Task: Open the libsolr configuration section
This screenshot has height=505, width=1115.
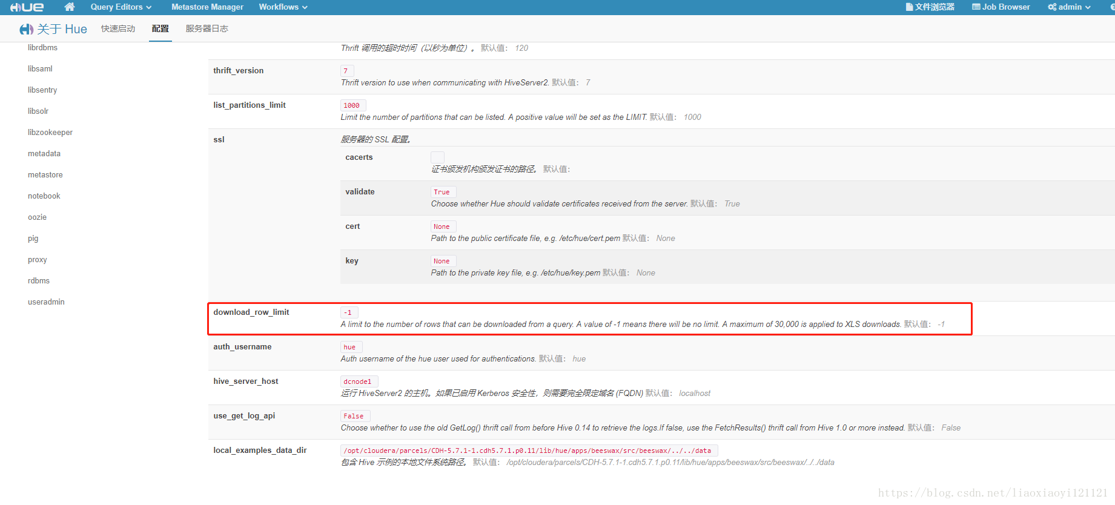Action: [x=38, y=111]
